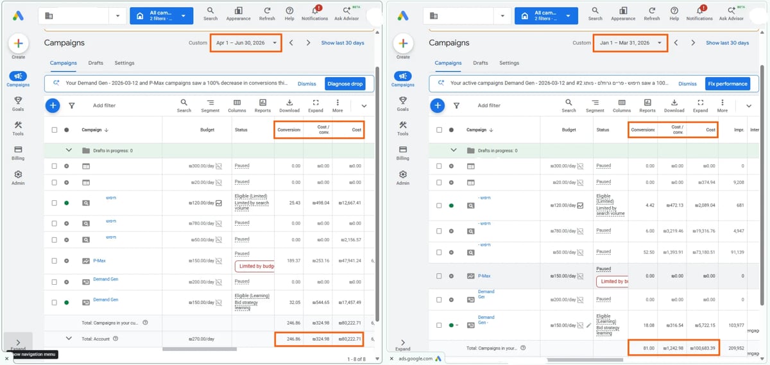This screenshot has height=365, width=770.
Task: Tick the P-Max row checkbox in the right window
Action: pos(439,276)
